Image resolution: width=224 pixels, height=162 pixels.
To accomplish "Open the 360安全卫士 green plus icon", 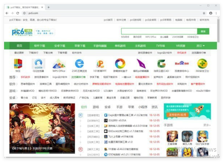I will click(x=202, y=64).
